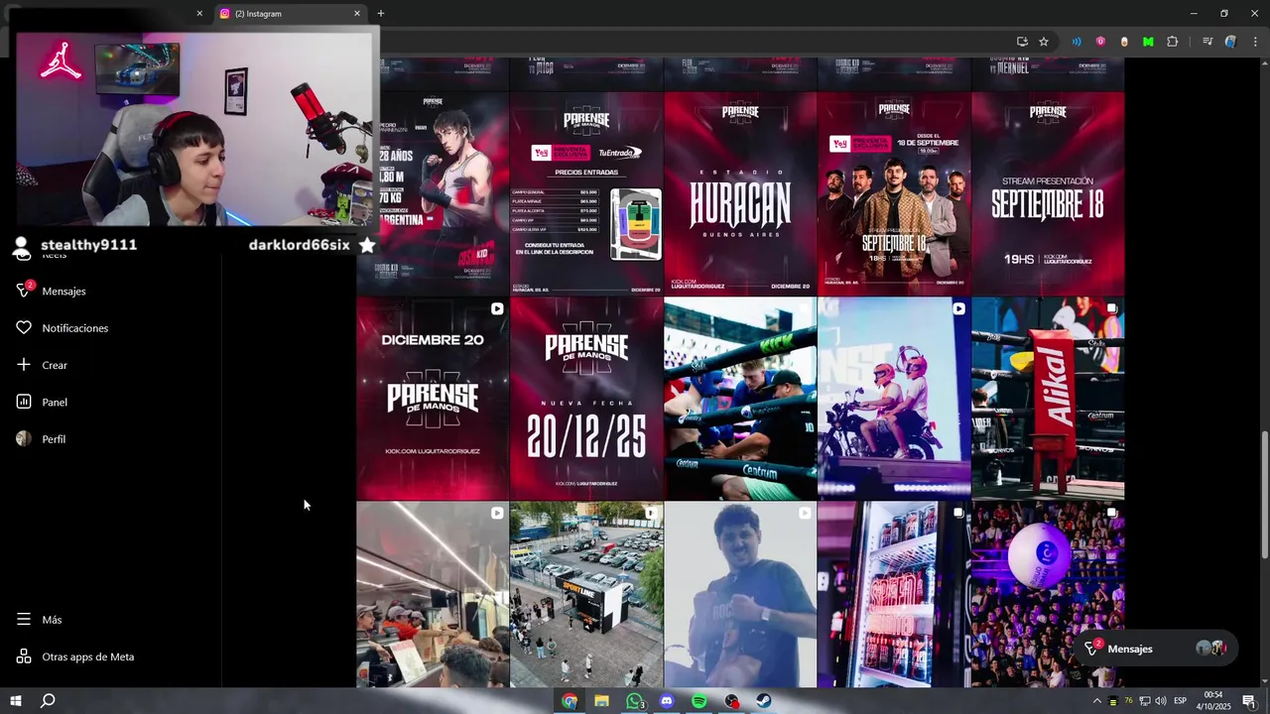
Task: Open the Diciembre 20 Párense de Manos reel
Action: click(x=433, y=399)
